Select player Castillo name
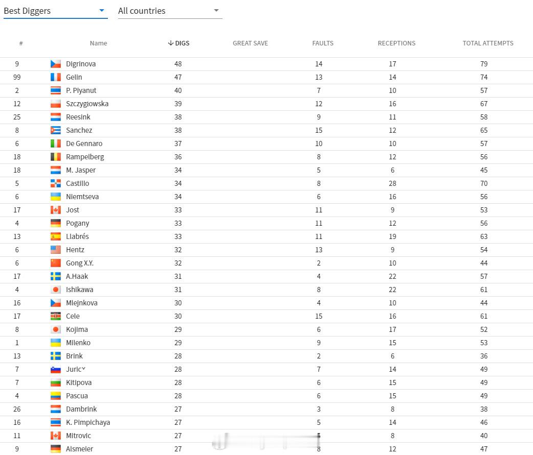Screen dimensions: 533x455 tap(78, 183)
